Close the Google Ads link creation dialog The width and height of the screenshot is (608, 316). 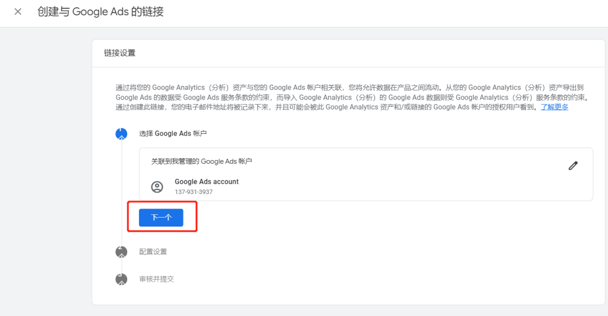18,12
